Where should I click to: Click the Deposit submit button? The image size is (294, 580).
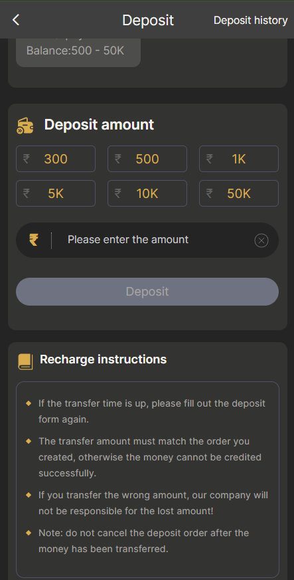147,292
